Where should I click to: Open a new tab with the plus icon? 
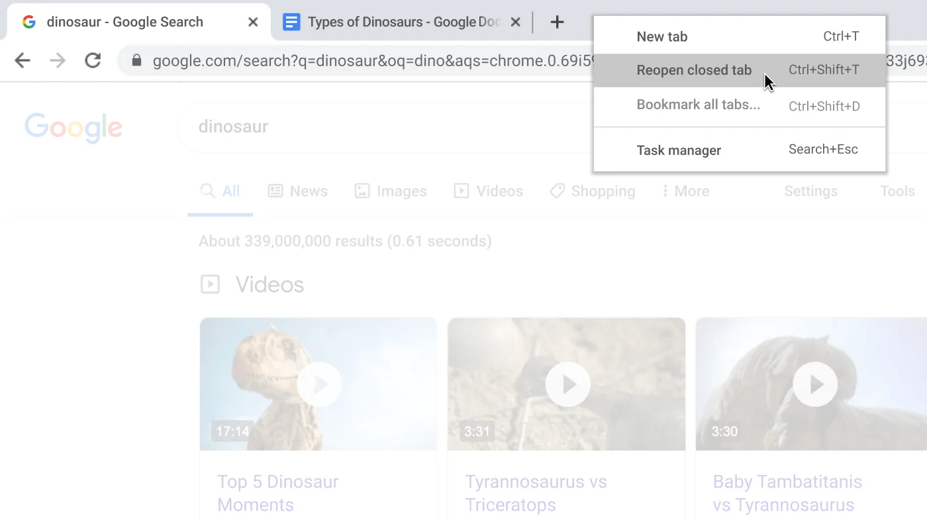click(557, 22)
